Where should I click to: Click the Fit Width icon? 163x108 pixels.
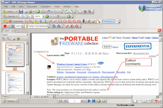pyautogui.click(x=30, y=16)
